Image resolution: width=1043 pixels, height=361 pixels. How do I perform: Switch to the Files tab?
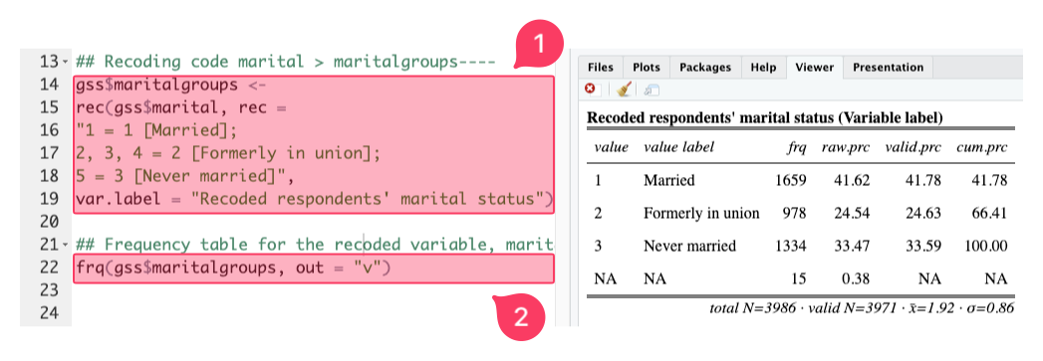(x=600, y=67)
